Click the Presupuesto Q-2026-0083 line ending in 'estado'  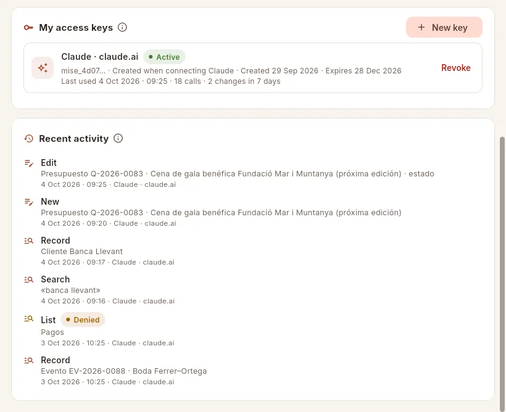(x=238, y=174)
